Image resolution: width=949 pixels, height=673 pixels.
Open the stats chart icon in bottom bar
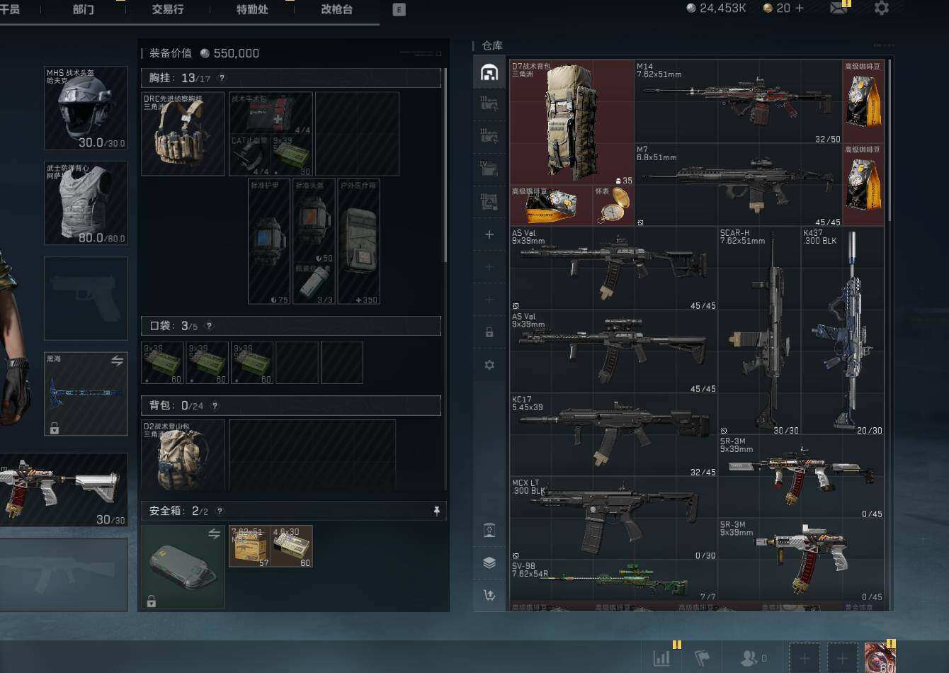click(x=661, y=658)
